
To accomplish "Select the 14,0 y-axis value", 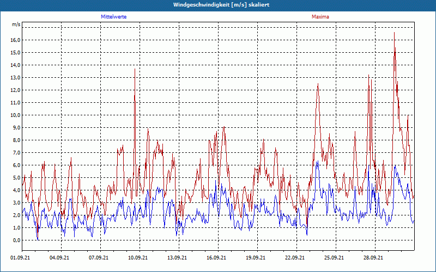I will [x=15, y=65].
